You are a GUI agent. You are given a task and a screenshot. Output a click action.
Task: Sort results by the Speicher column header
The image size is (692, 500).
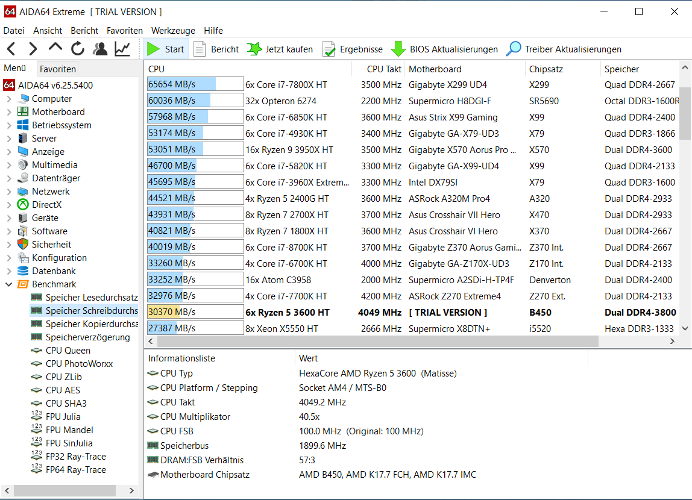pos(640,69)
